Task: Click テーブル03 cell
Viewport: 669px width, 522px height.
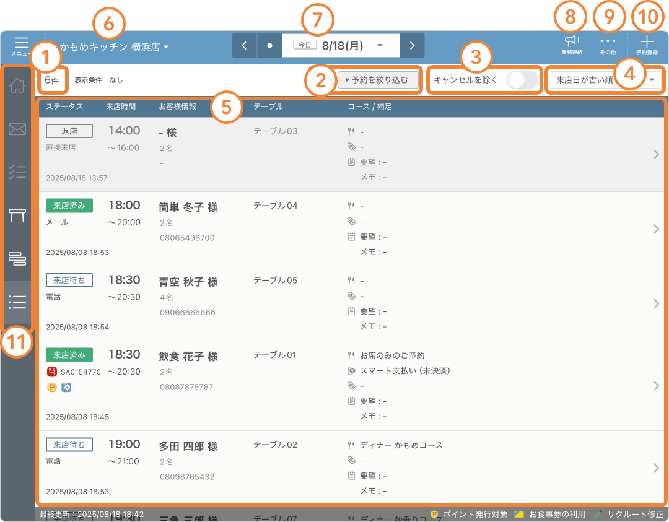Action: point(275,131)
